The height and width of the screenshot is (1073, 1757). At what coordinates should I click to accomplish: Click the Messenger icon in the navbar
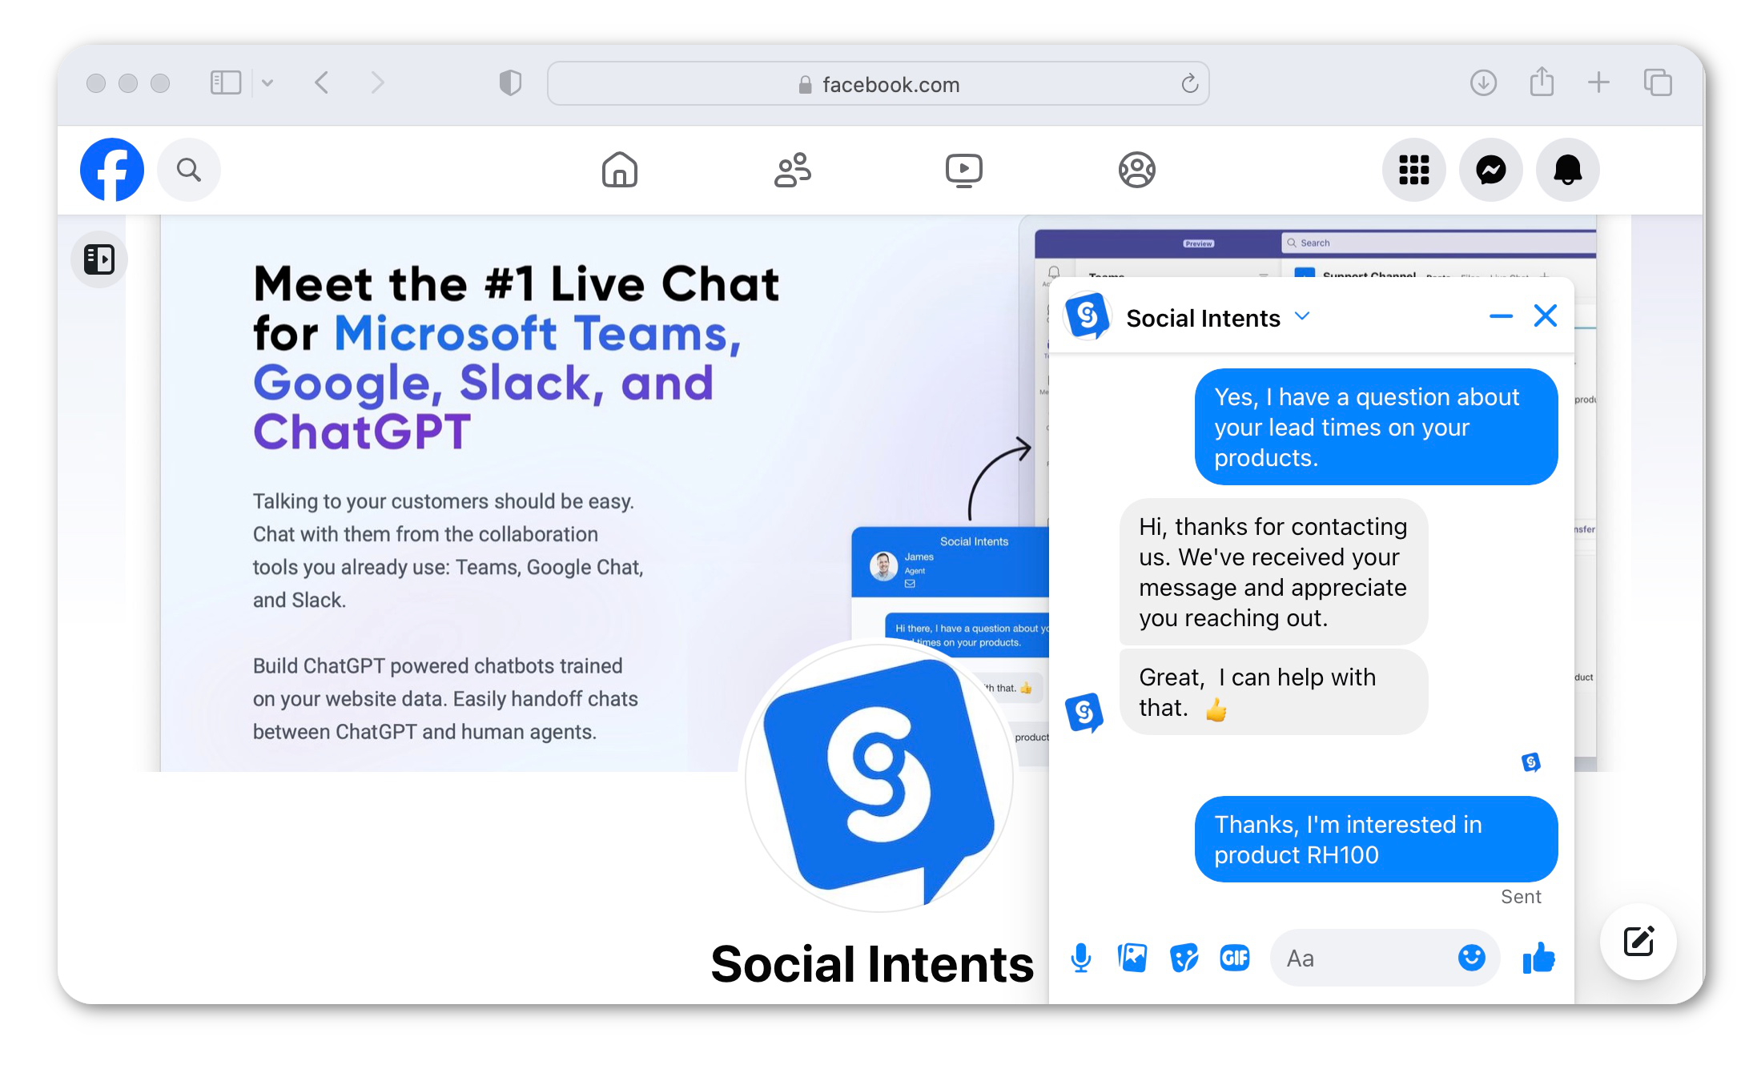[x=1491, y=170]
